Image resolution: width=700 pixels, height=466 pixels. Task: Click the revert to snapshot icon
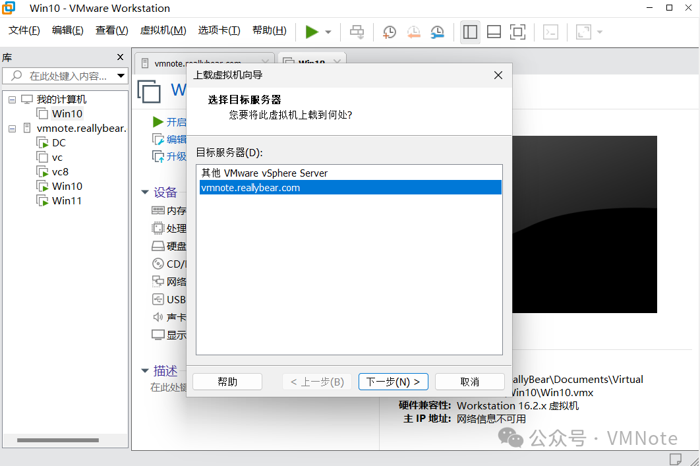coord(413,32)
